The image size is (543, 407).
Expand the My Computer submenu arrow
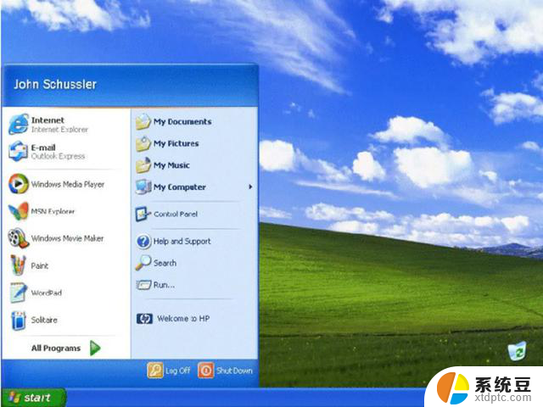250,187
